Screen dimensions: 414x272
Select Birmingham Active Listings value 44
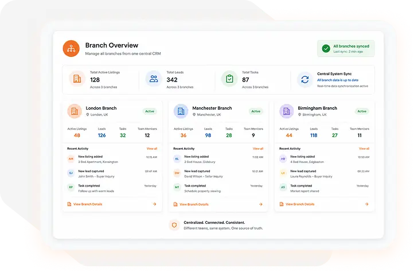click(289, 135)
